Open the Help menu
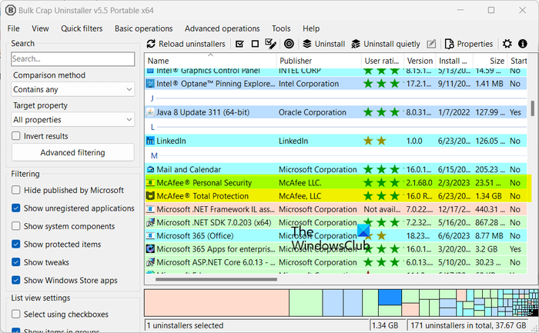Viewport: 539px width, 333px height. (311, 28)
